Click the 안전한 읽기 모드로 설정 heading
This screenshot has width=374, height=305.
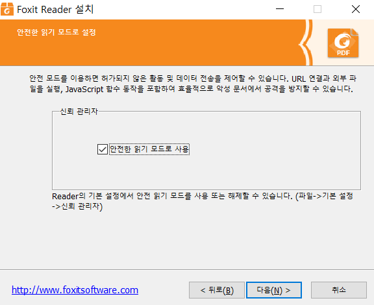pyautogui.click(x=56, y=32)
